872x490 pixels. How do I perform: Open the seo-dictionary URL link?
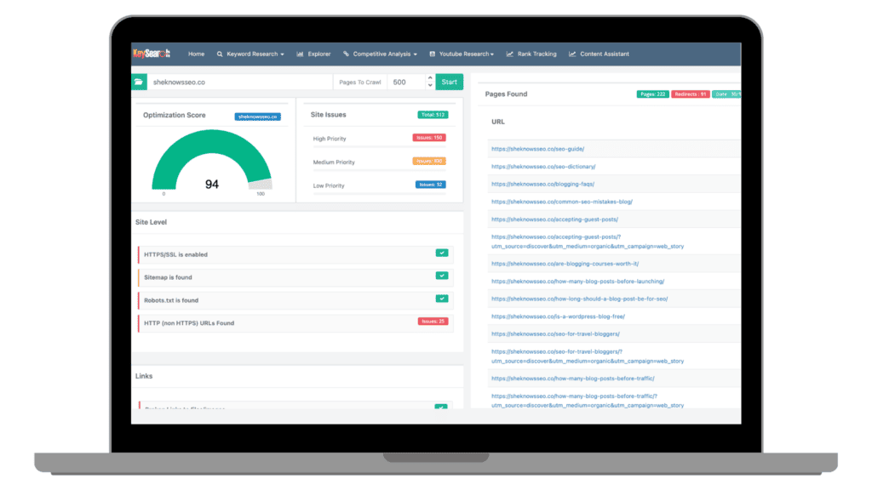pyautogui.click(x=543, y=167)
